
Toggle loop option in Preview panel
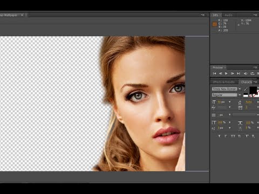253,73
